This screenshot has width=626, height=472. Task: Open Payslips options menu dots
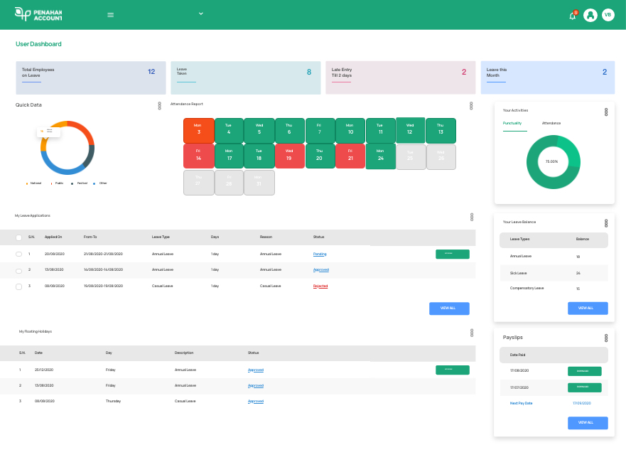[x=606, y=338]
